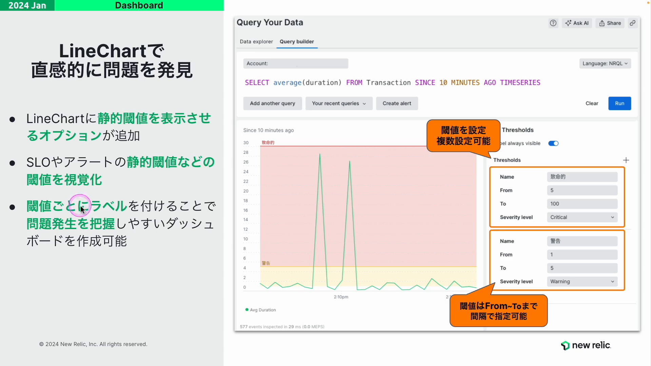This screenshot has height=366, width=651.
Task: Click the 致命的 threshold label on chart
Action: [x=268, y=143]
